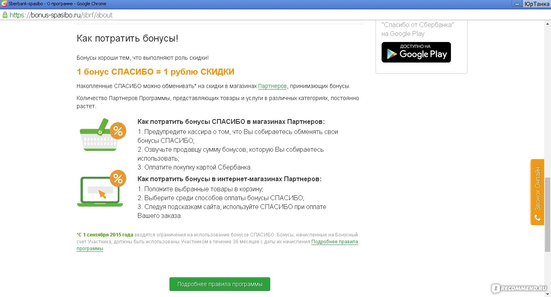Click the Подробнее правила программы green button
This screenshot has width=551, height=297.
pos(220,284)
